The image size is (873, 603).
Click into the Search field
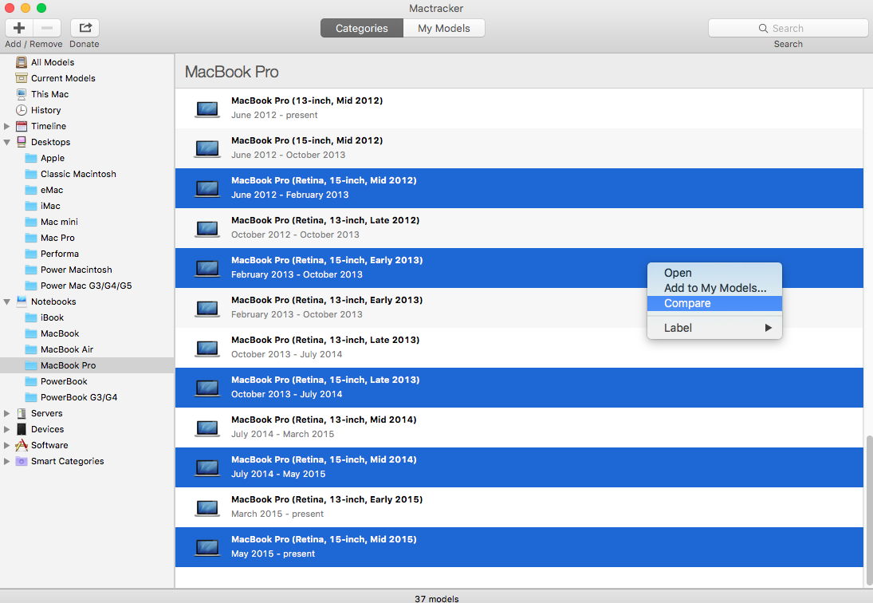tap(788, 29)
